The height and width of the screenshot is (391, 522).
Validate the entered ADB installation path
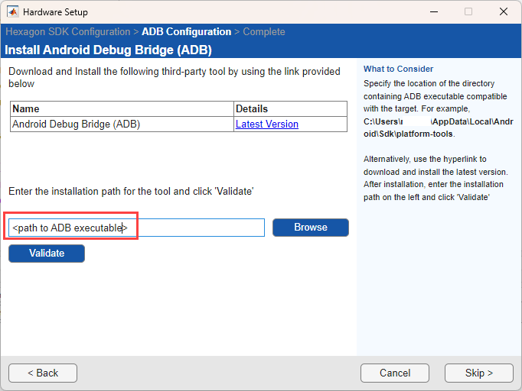47,254
